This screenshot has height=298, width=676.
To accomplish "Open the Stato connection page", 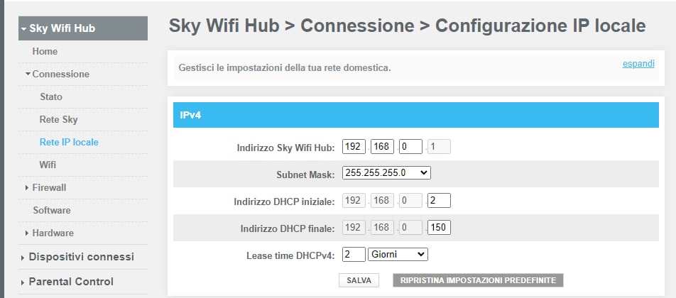I will 51,96.
